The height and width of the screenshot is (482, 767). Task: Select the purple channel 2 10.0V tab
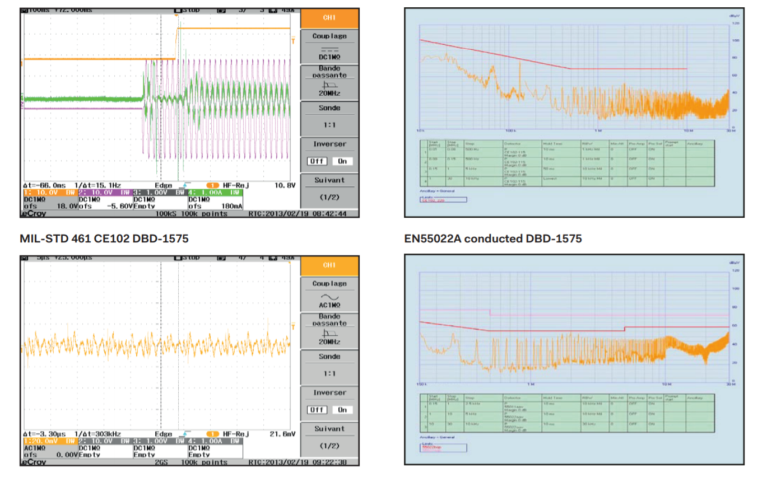104,192
